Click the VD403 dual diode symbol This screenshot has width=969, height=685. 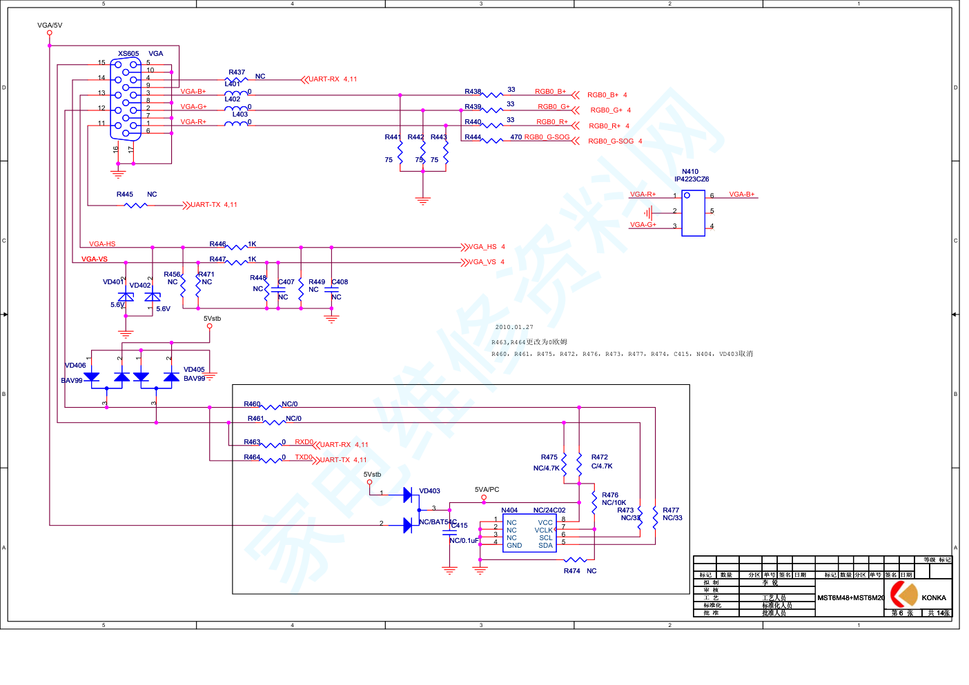pyautogui.click(x=411, y=510)
